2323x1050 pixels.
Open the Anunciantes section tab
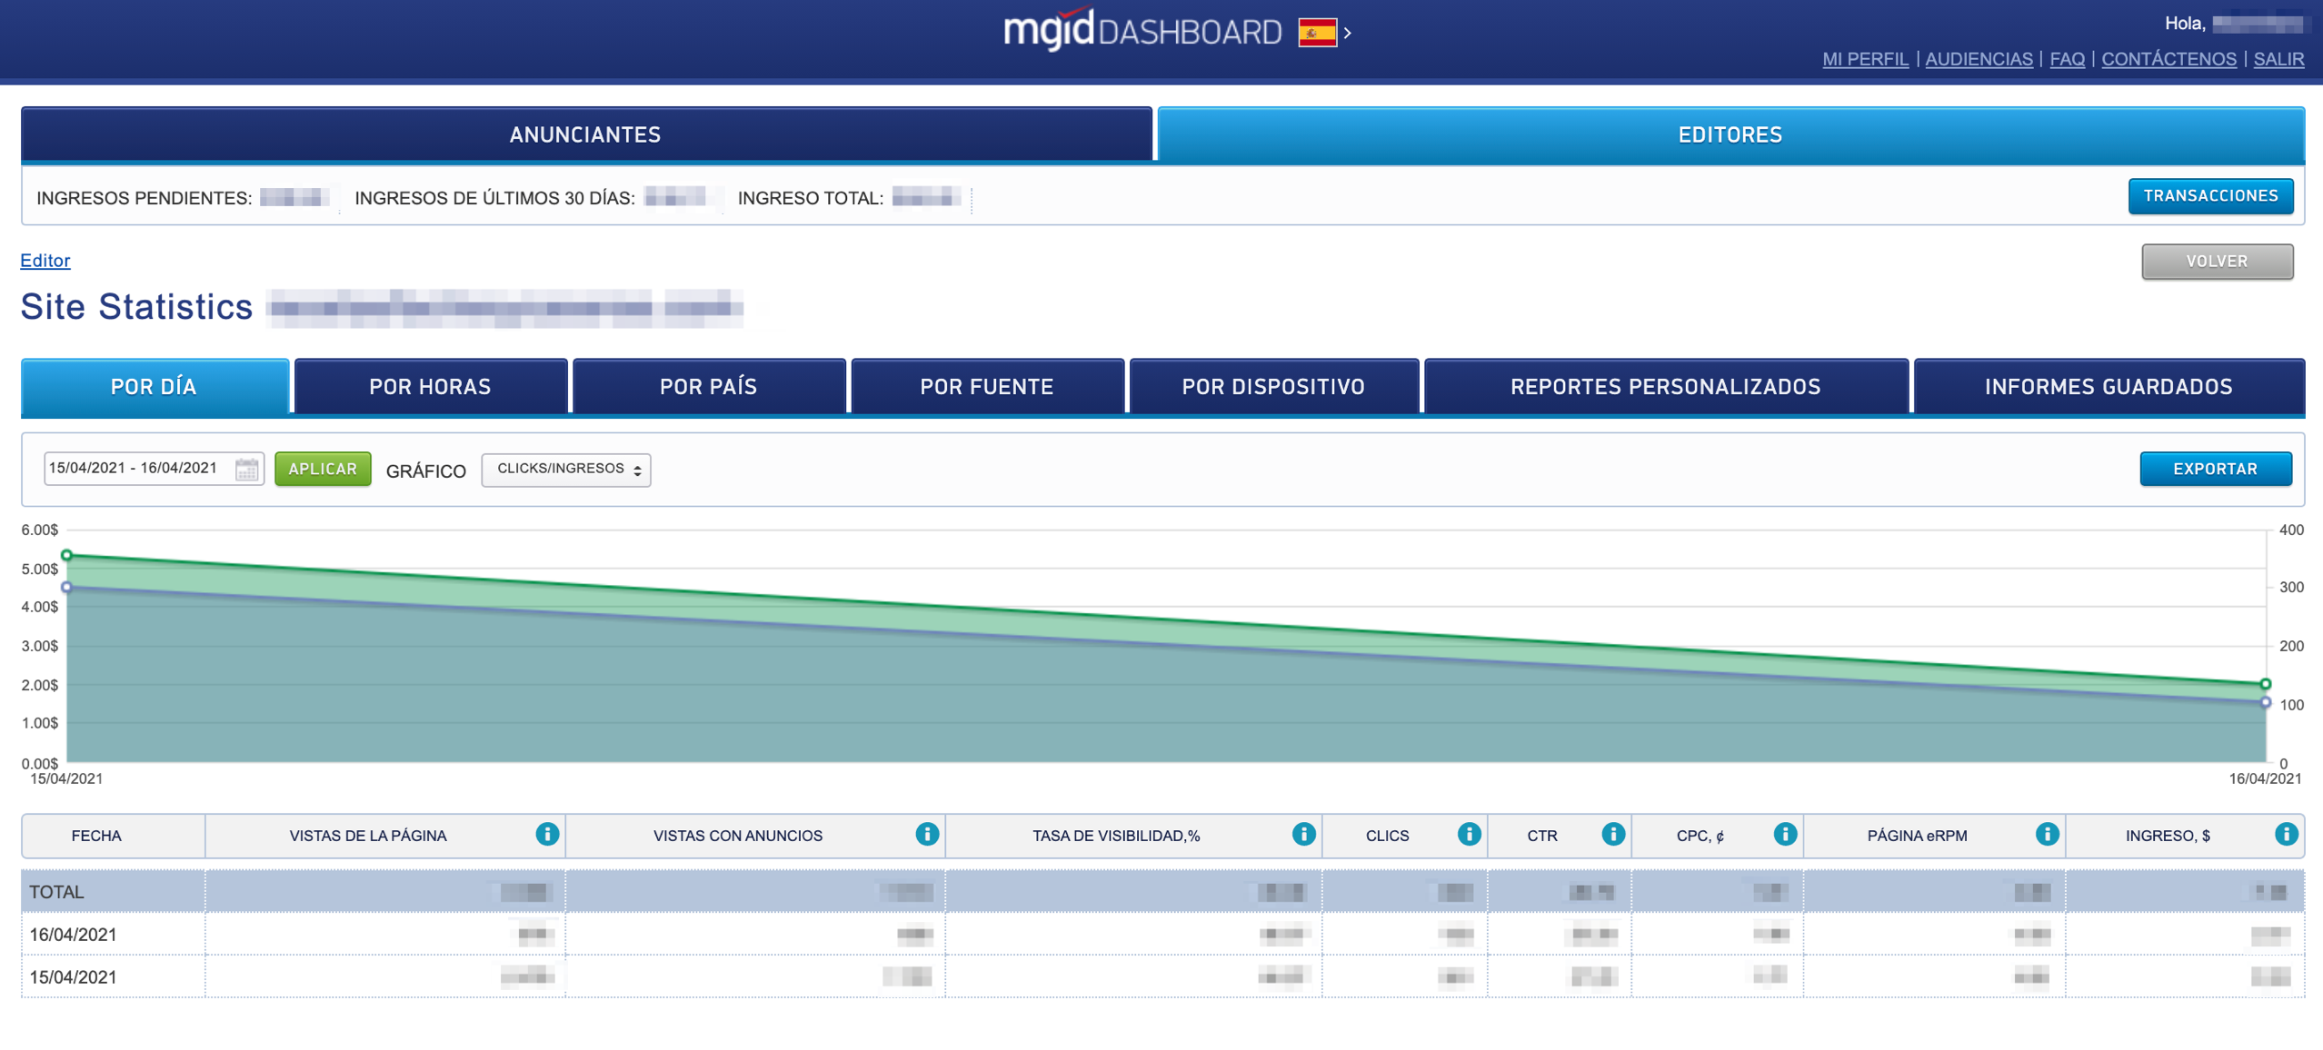(585, 134)
